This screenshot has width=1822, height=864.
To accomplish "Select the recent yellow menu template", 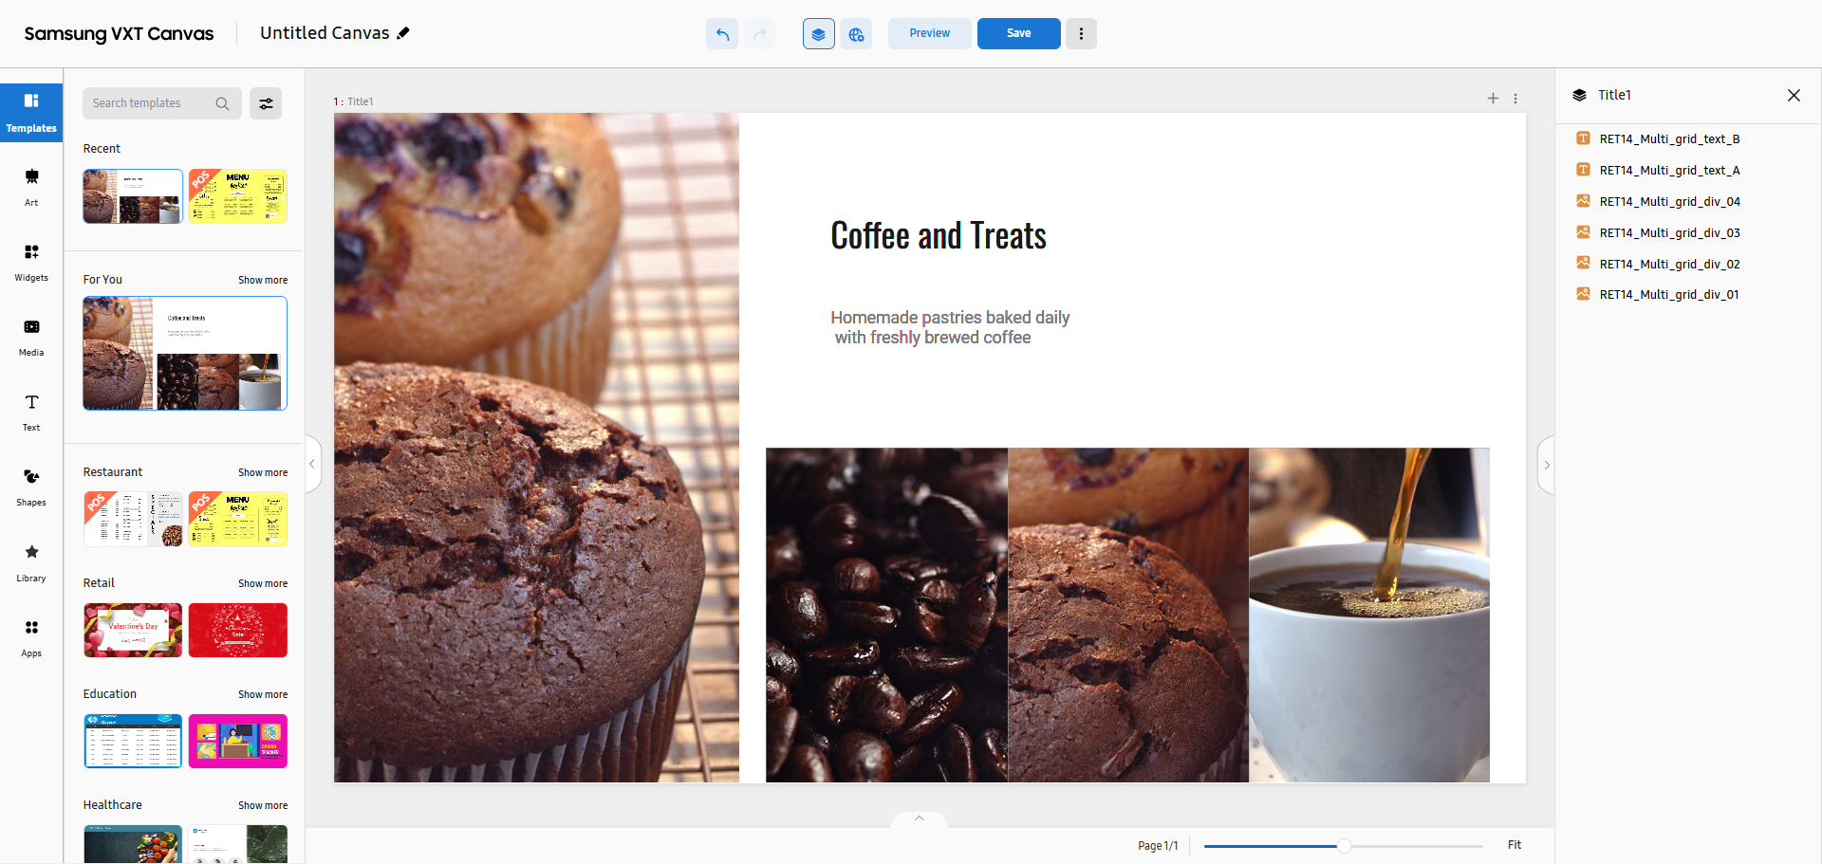I will (x=237, y=196).
